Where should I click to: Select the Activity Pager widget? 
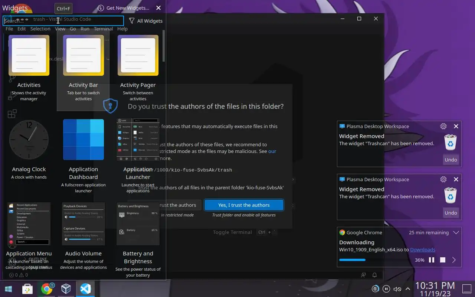138,69
